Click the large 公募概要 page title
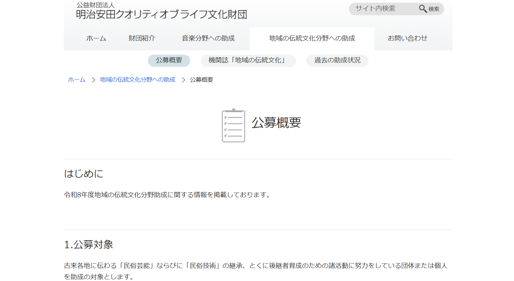The image size is (514, 281). (x=276, y=123)
